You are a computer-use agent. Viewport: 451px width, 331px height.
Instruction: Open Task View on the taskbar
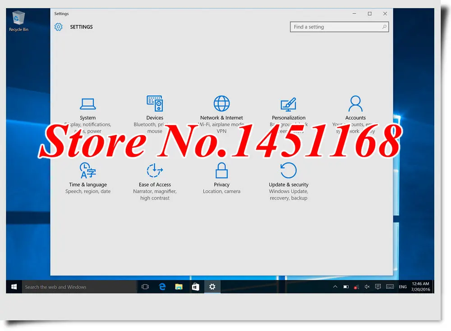(x=145, y=287)
